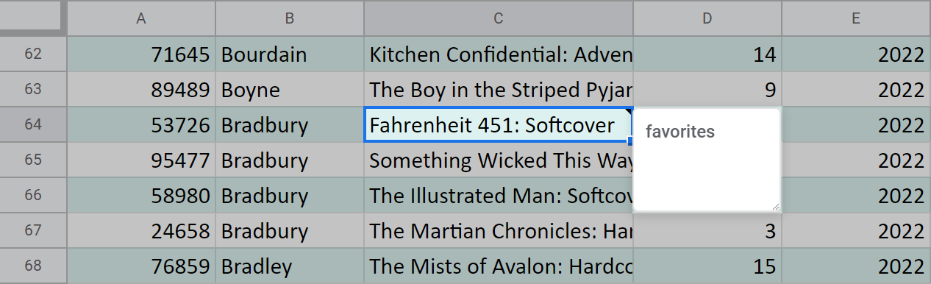
Task: Click cell containing Bourdain
Action: [x=289, y=54]
